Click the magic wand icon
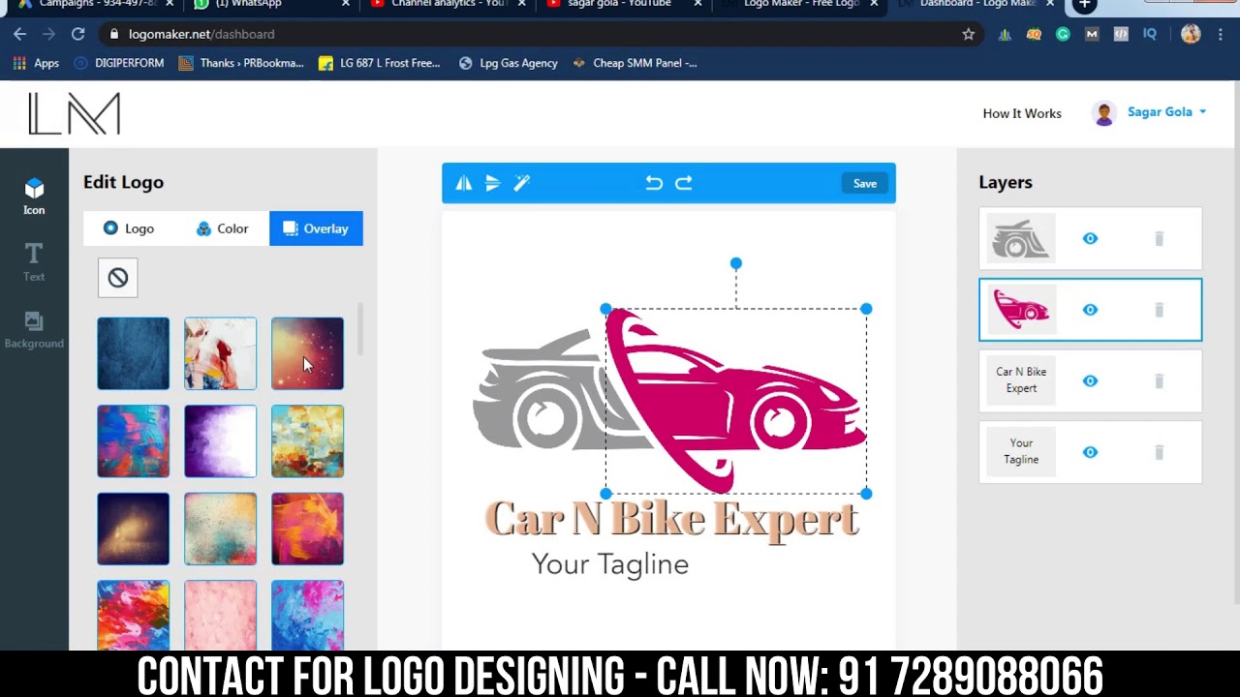1240x697 pixels. [x=521, y=183]
